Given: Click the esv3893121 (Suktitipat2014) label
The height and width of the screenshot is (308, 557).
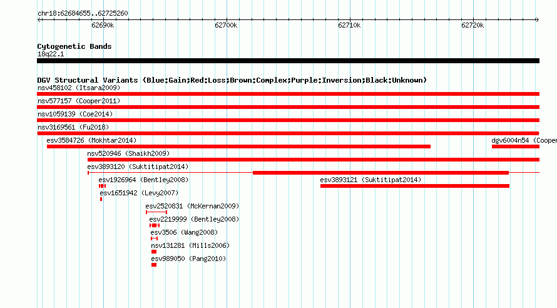Looking at the screenshot, I should tap(370, 180).
